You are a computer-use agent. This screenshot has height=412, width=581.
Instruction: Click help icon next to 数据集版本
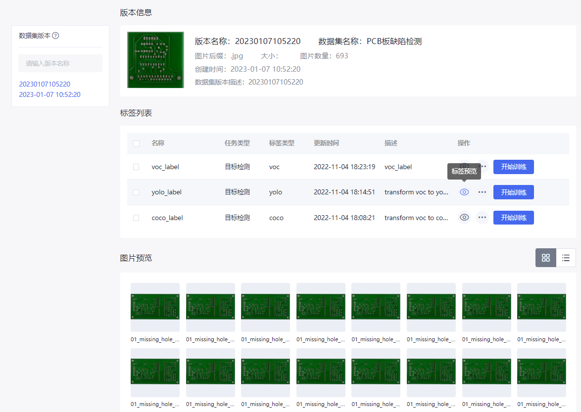55,36
